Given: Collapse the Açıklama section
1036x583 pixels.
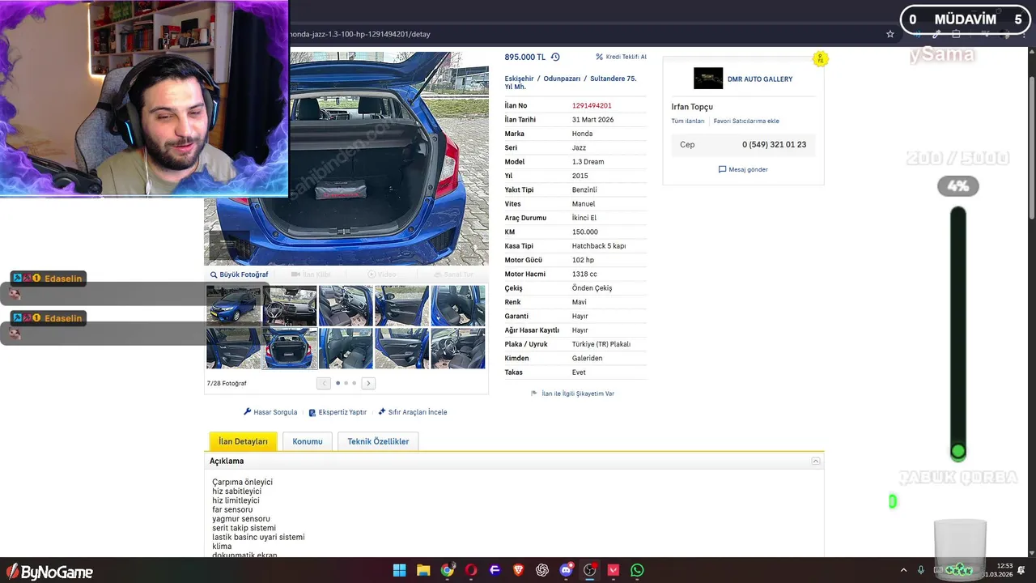Looking at the screenshot, I should (x=816, y=461).
